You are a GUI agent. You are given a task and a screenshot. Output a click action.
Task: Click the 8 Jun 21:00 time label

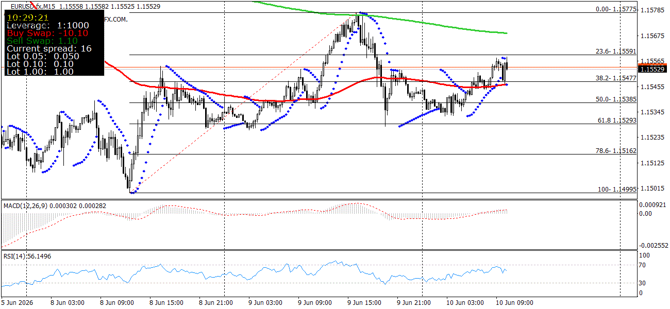pos(216,302)
